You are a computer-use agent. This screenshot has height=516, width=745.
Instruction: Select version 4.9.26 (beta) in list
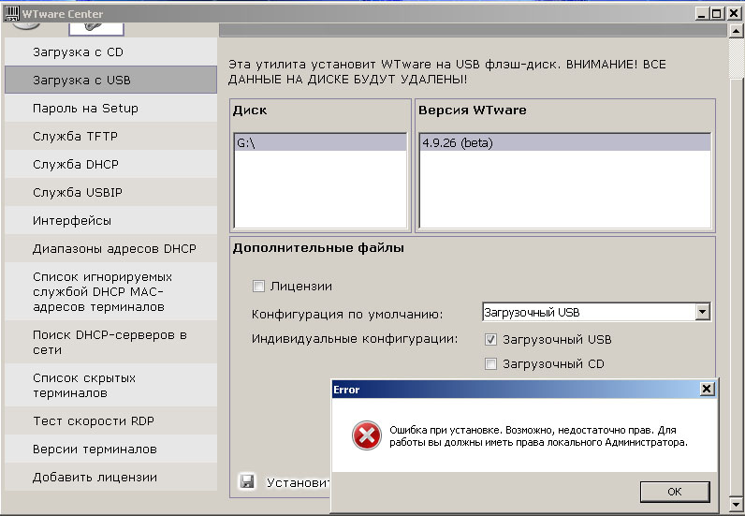coord(563,143)
